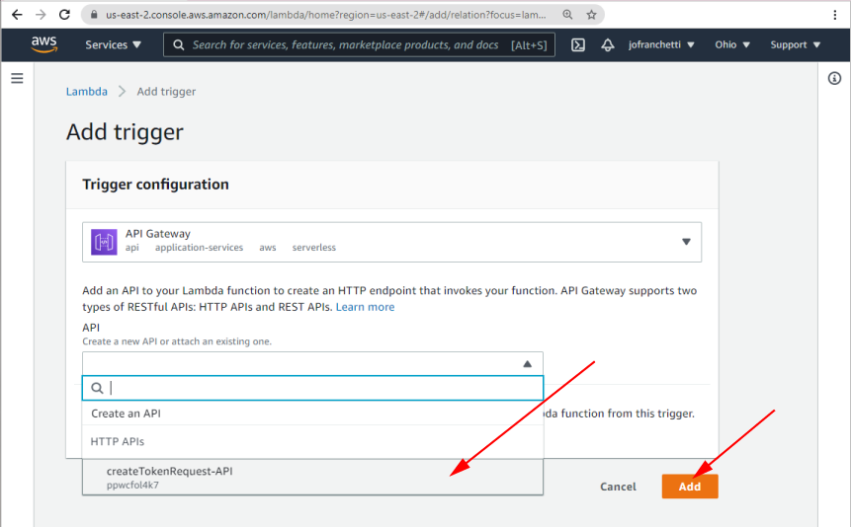Open the browser zoom magnifier icon
The height and width of the screenshot is (527, 851).
point(567,15)
